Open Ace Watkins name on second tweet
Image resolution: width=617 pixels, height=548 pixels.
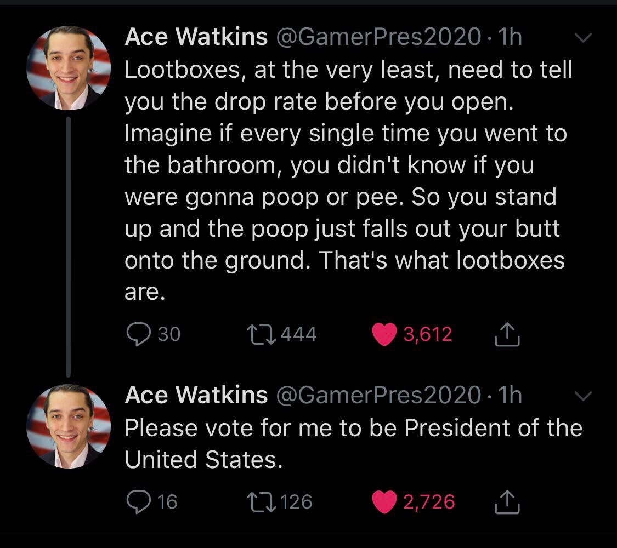[196, 395]
